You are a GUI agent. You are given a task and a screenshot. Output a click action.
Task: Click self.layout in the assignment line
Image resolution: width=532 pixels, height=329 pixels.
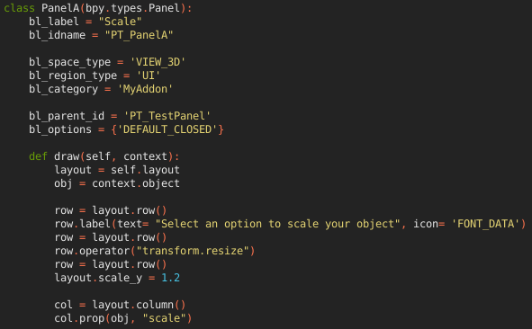pyautogui.click(x=145, y=170)
